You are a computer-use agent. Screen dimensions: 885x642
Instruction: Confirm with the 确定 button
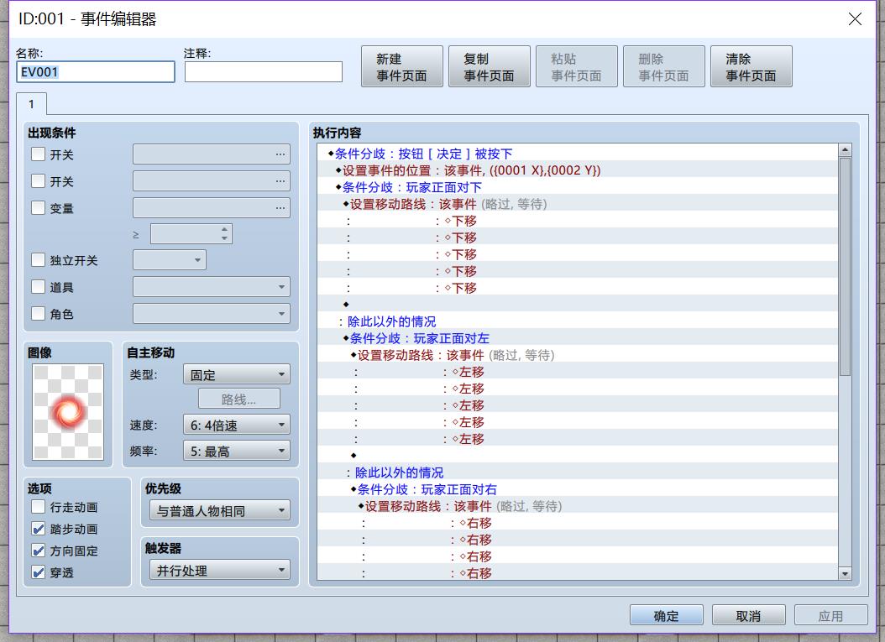[x=667, y=615]
